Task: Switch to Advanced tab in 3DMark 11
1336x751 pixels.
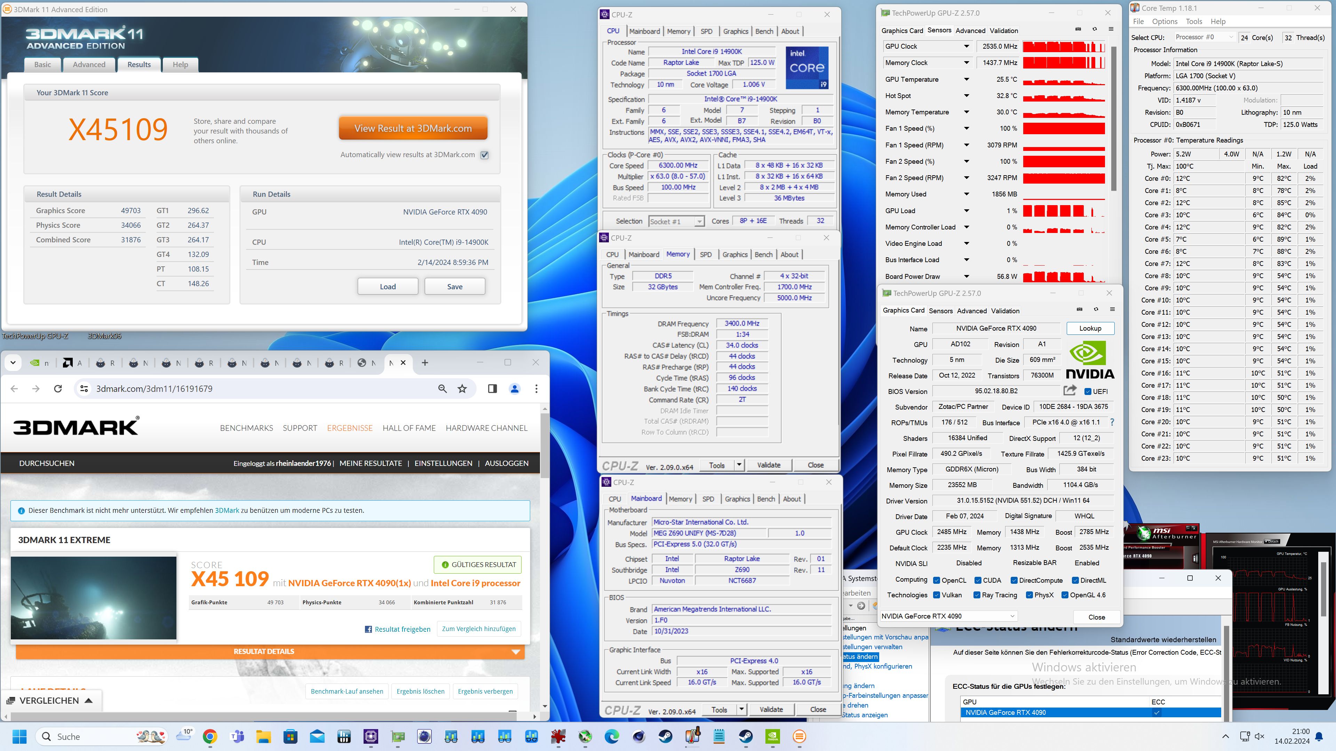Action: tap(89, 64)
